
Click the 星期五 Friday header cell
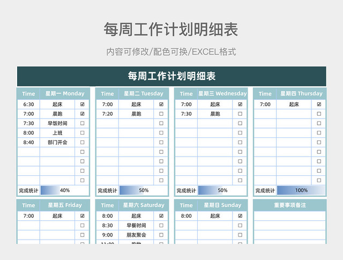[65, 205]
